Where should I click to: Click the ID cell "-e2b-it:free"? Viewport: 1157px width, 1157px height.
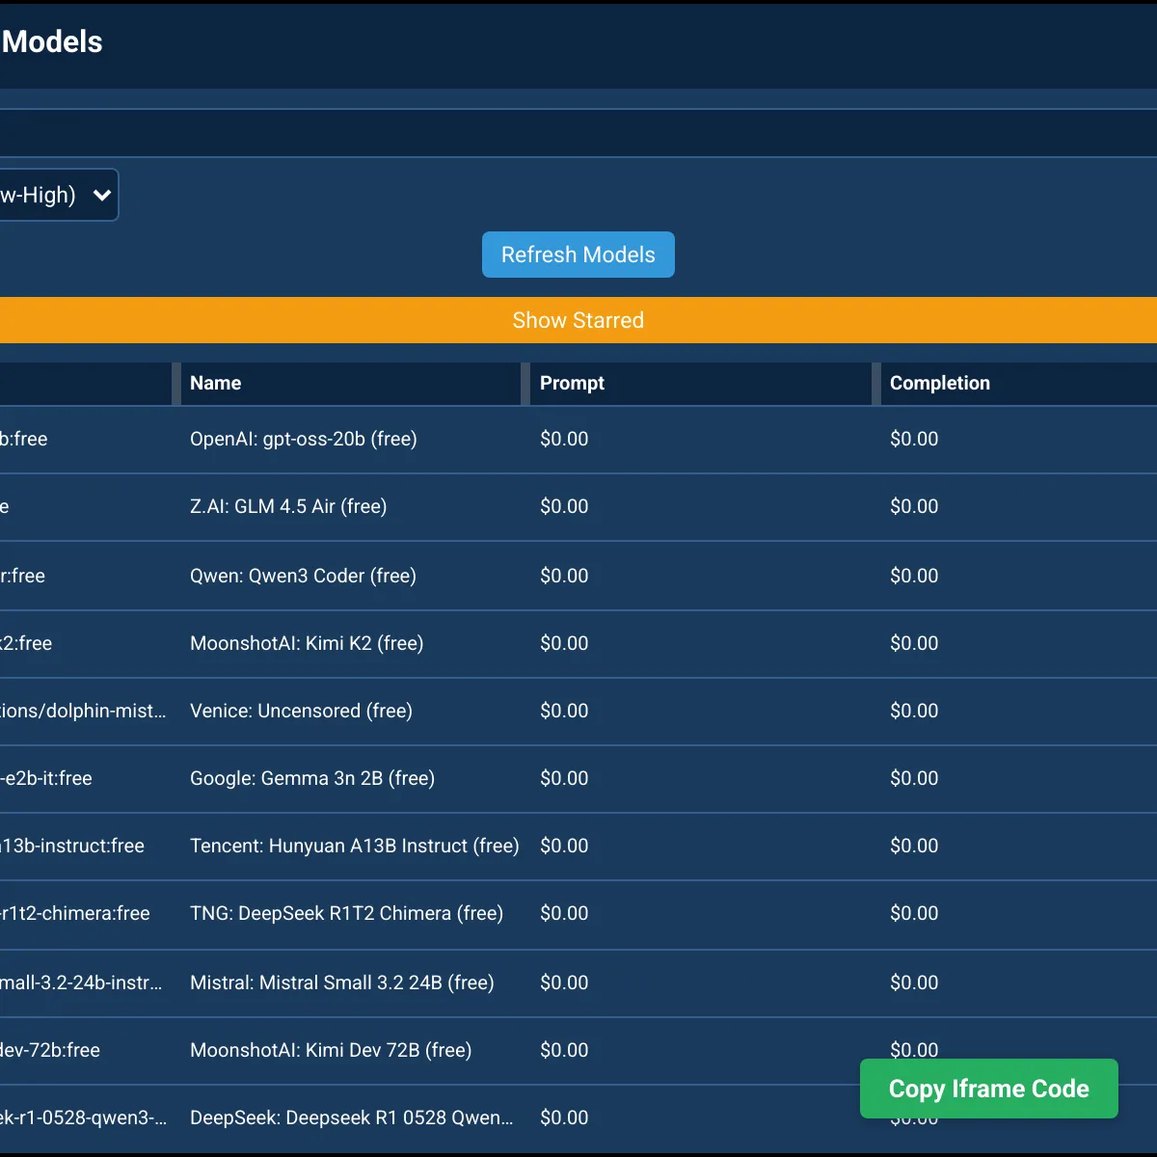[x=46, y=778]
